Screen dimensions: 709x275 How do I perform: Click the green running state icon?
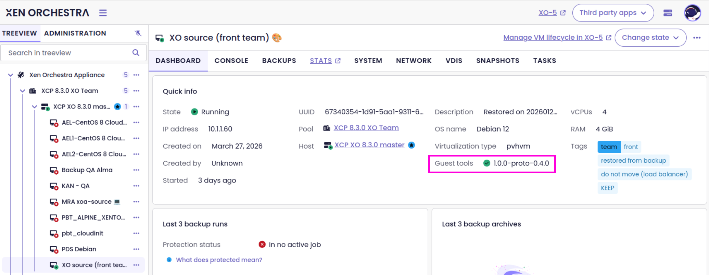pyautogui.click(x=194, y=112)
